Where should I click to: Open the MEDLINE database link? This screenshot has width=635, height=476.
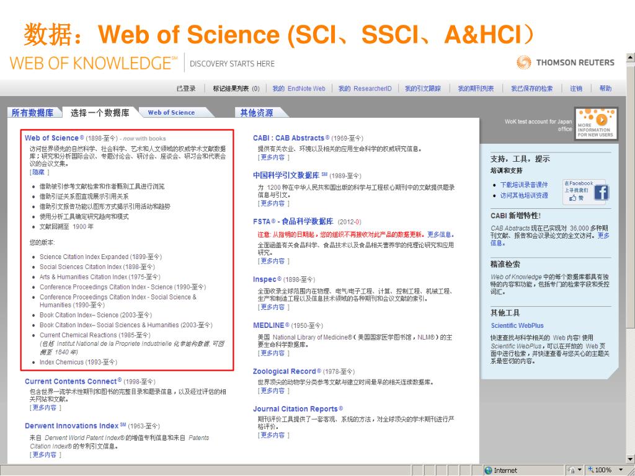click(271, 325)
